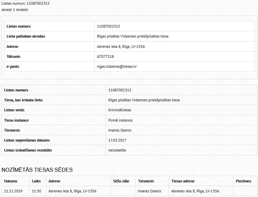Viewport: 258px width, 197px height.
Task: Click case number value in the top table
Action: click(x=108, y=26)
